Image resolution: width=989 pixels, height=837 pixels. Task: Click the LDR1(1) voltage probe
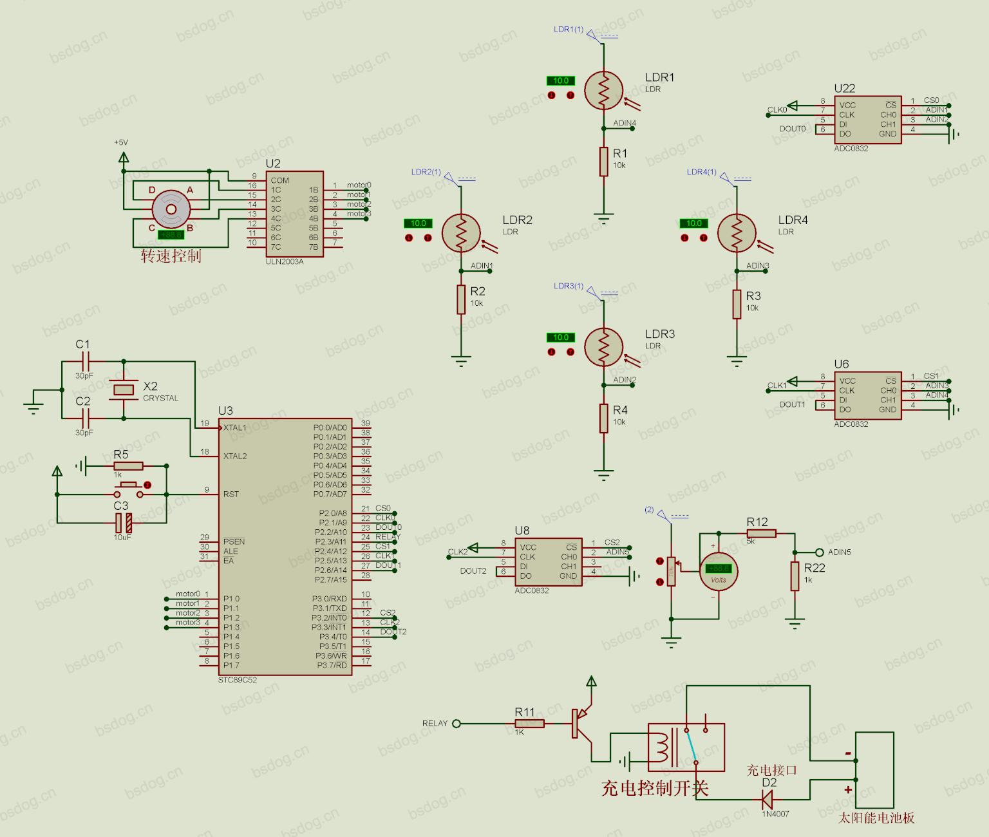[x=594, y=36]
